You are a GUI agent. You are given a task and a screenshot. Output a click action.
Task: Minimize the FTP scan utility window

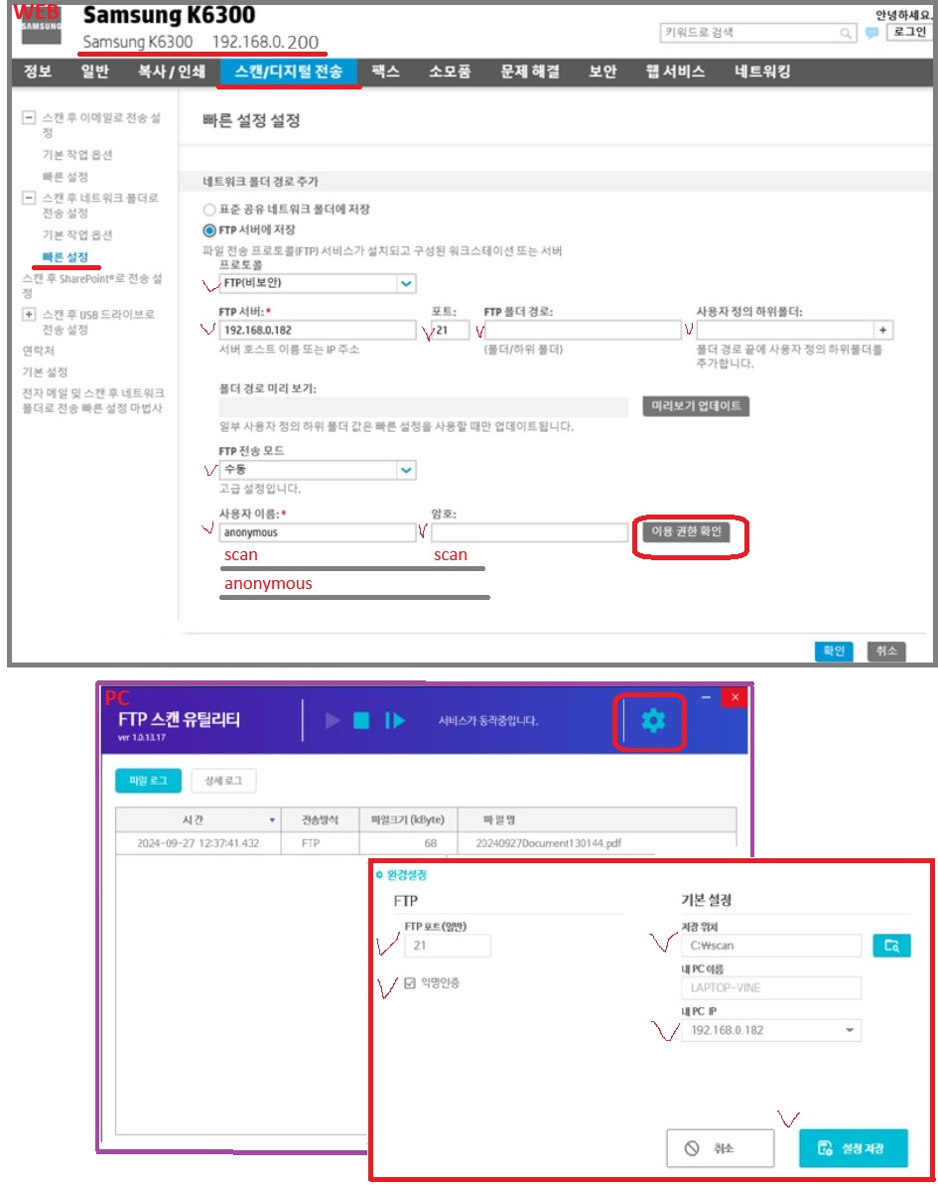706,697
